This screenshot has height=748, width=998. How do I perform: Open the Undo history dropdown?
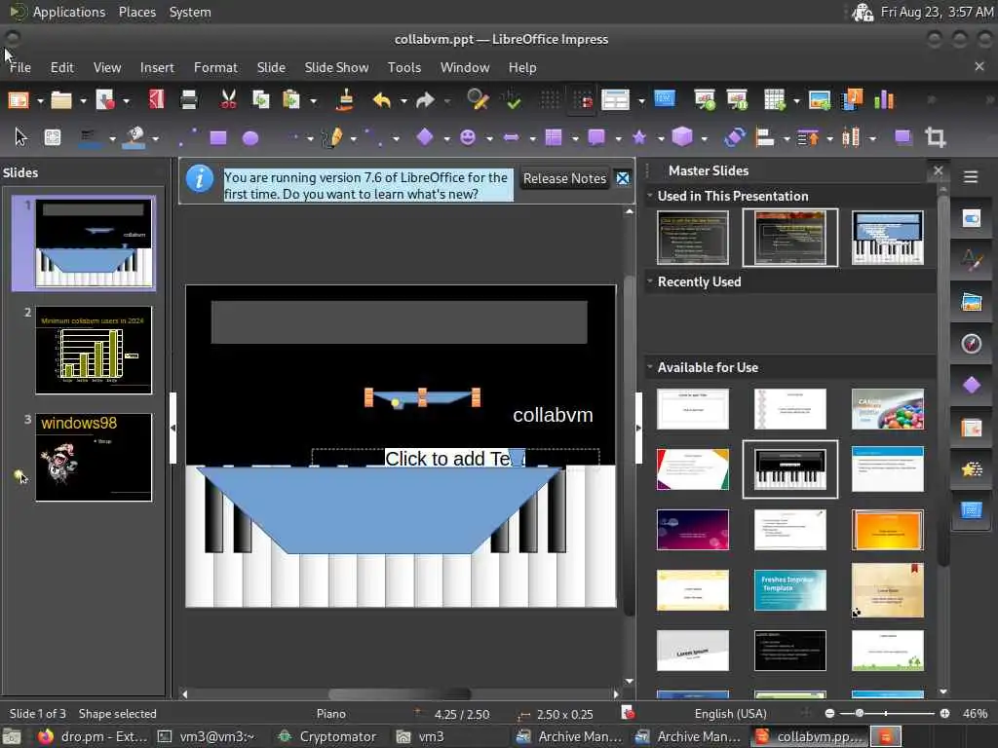tap(403, 100)
